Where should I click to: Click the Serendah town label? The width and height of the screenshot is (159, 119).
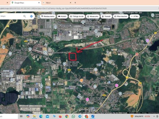coord(147,45)
